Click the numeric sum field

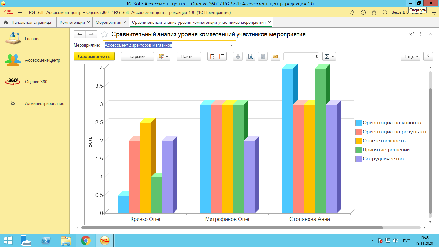click(x=301, y=56)
